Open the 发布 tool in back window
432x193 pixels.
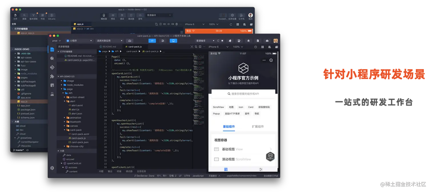[x=140, y=17]
